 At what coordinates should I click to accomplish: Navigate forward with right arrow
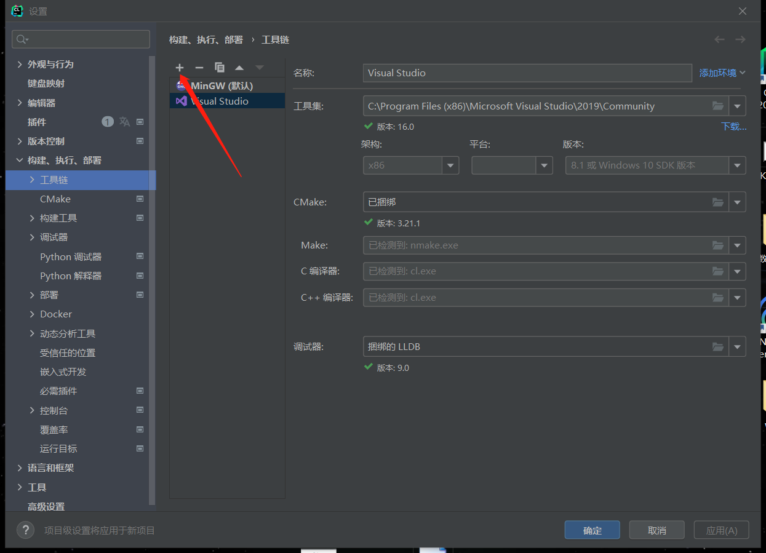[x=740, y=39]
